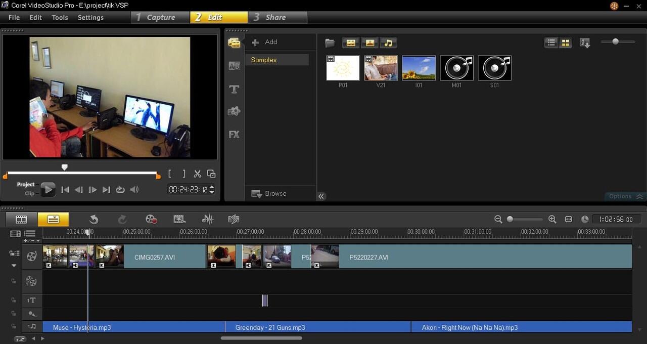Open the Title library (T icon)
Screen dimensions: 647x344
(x=234, y=90)
